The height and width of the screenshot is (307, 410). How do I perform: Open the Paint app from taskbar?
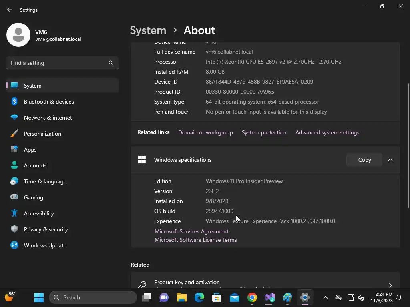287,297
